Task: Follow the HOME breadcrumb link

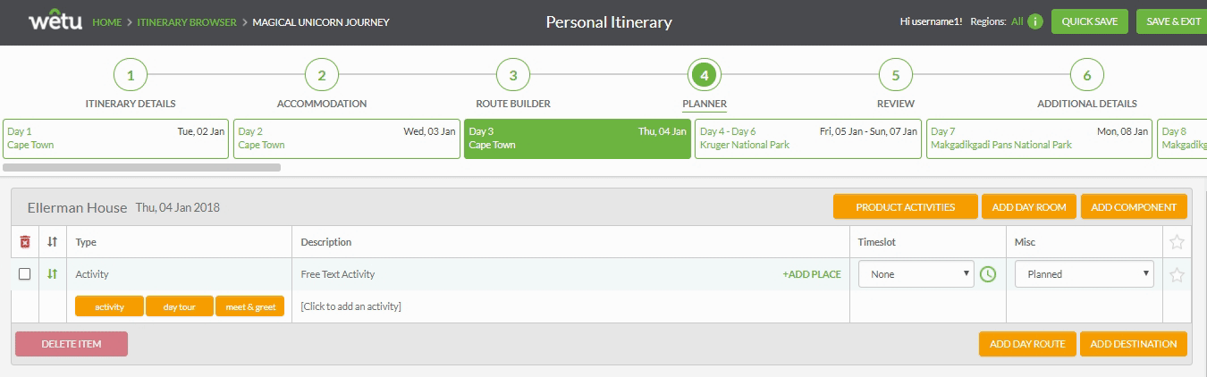Action: [107, 21]
